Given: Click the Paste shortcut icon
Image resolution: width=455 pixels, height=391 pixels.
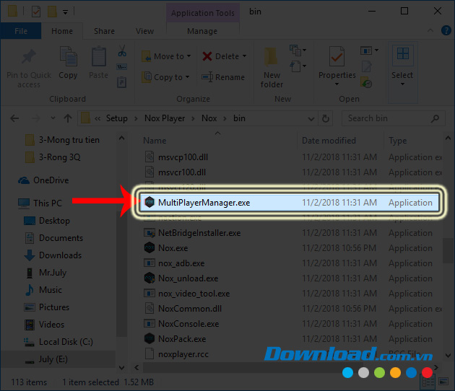Looking at the screenshot, I should (x=121, y=82).
